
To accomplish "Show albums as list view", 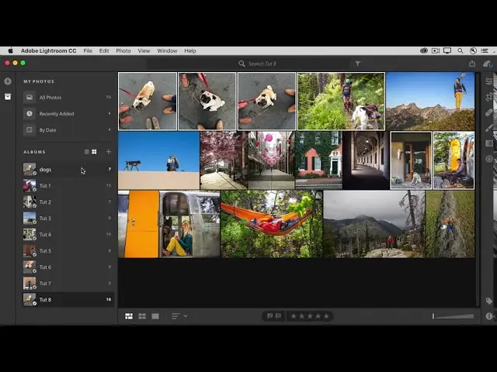I will 86,152.
